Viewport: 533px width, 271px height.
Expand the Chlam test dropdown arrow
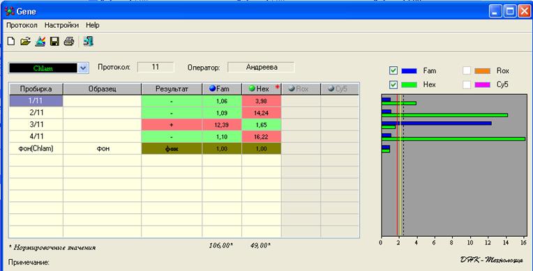(x=83, y=68)
